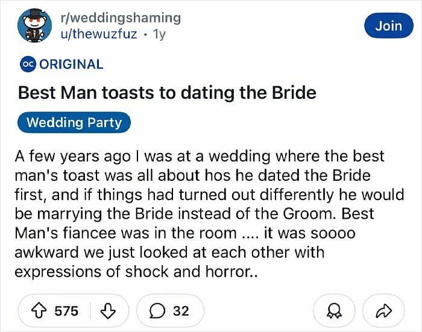This screenshot has width=422, height=332.
Task: Click the ORIGINAL content label
Action: [71, 64]
